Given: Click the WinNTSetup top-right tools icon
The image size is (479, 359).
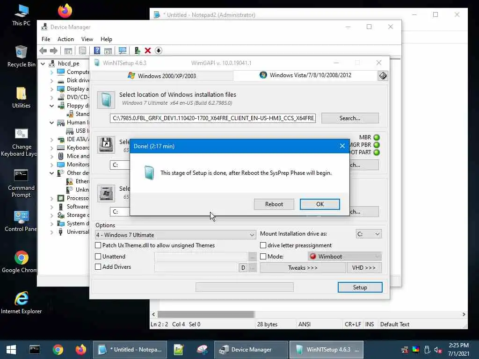Looking at the screenshot, I should point(383,76).
